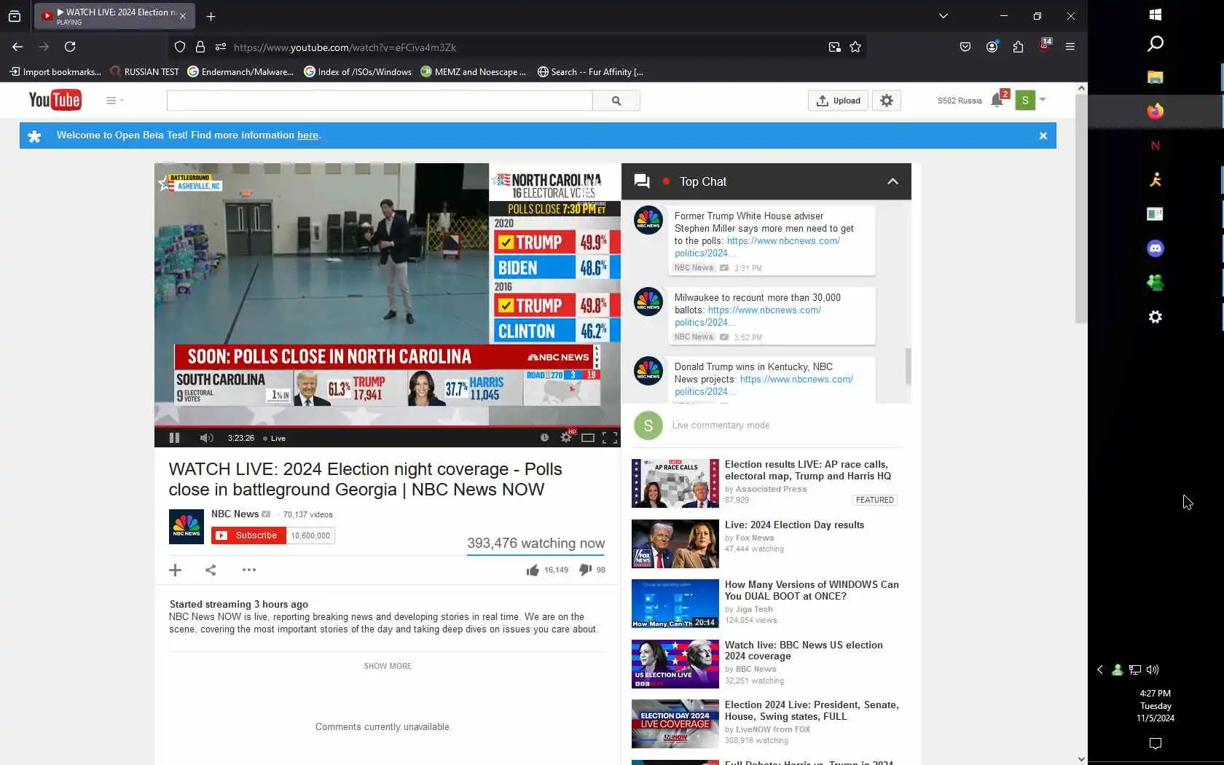Pause the live video playback
This screenshot has width=1224, height=765.
pyautogui.click(x=174, y=438)
